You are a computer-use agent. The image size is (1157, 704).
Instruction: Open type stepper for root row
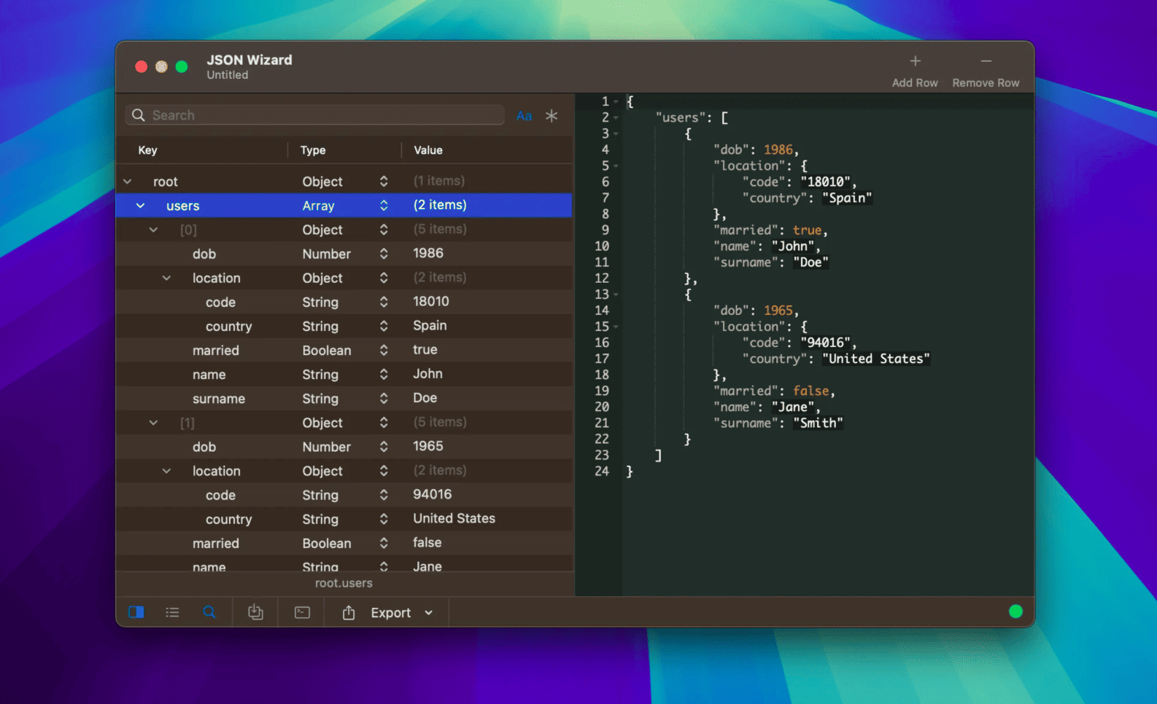(x=384, y=181)
